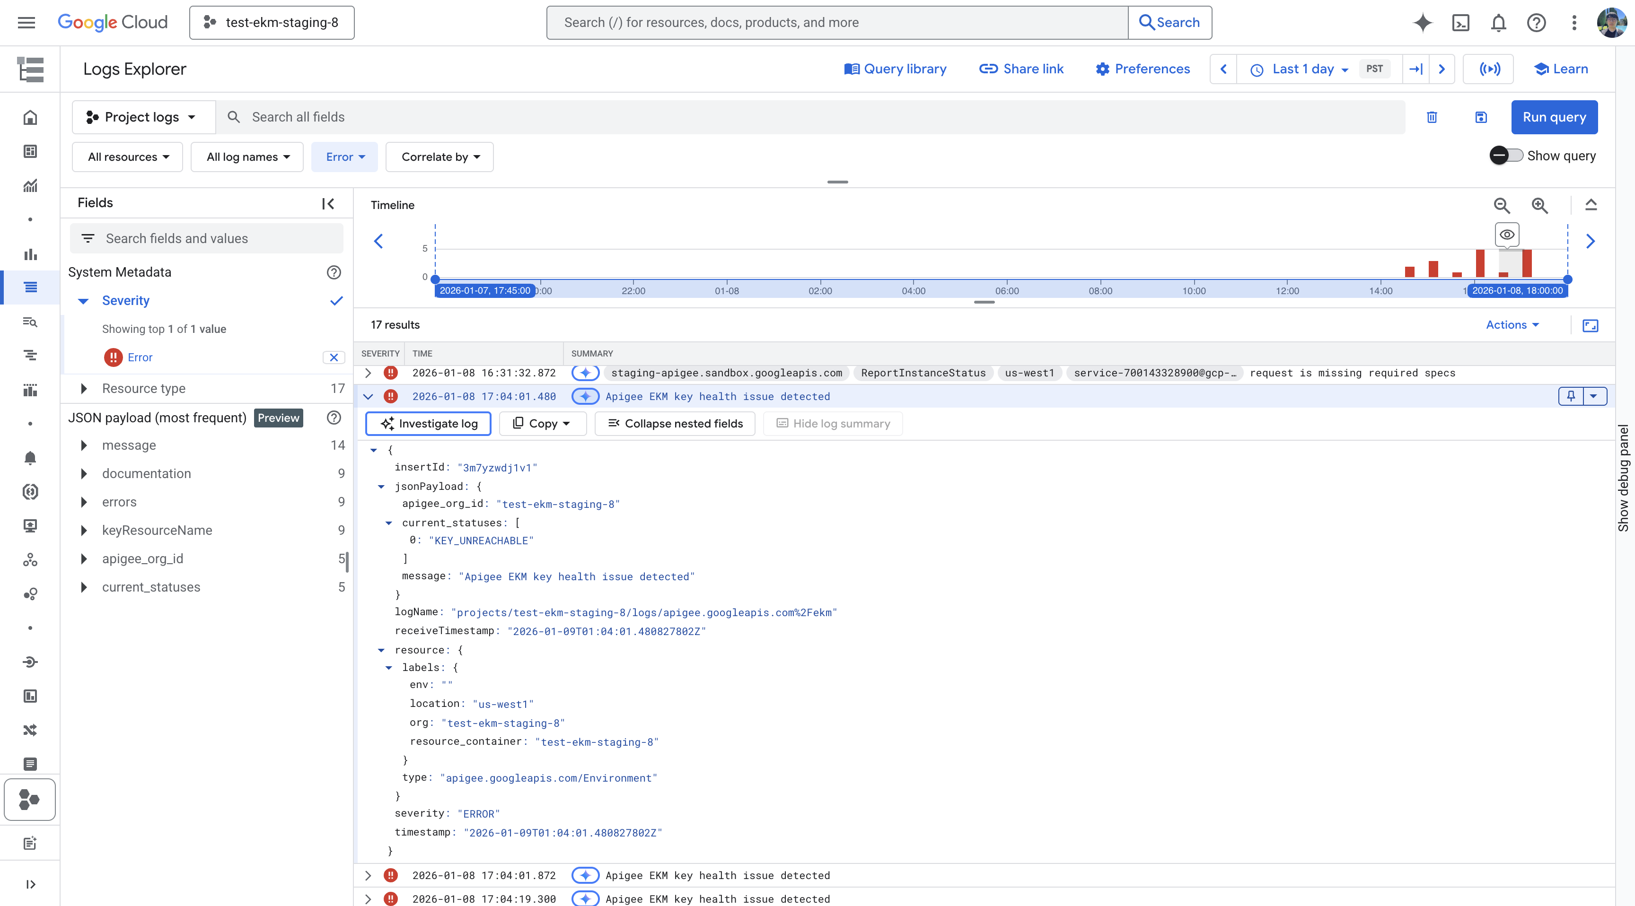Click the timeline end handle marker
Viewport: 1635px width, 906px height.
click(1568, 279)
